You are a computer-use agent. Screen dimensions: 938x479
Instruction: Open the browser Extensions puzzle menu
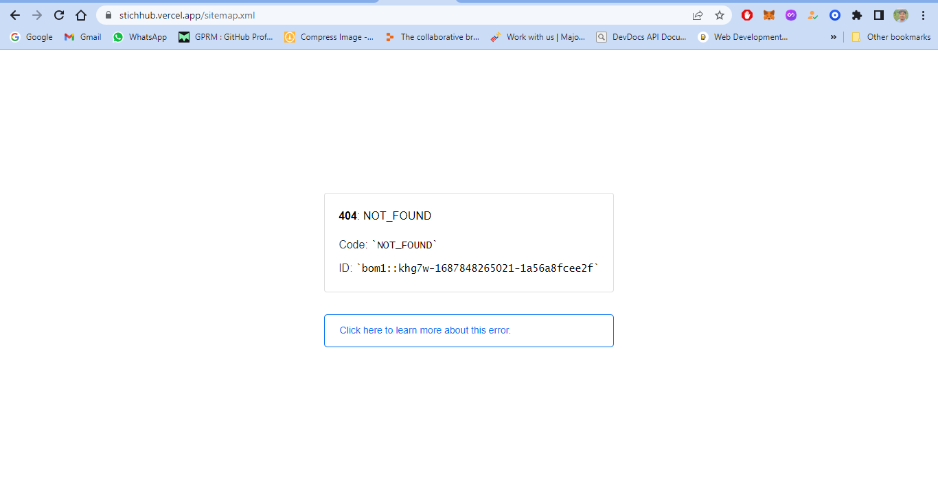click(x=857, y=15)
